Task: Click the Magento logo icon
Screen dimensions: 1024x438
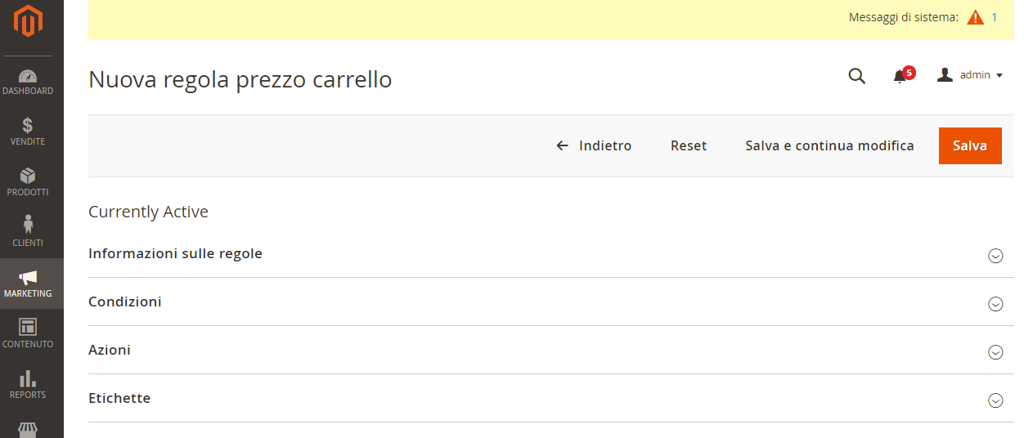Action: (x=28, y=20)
